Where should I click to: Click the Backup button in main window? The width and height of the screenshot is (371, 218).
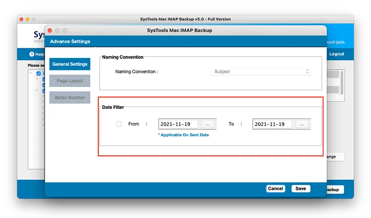(335, 190)
